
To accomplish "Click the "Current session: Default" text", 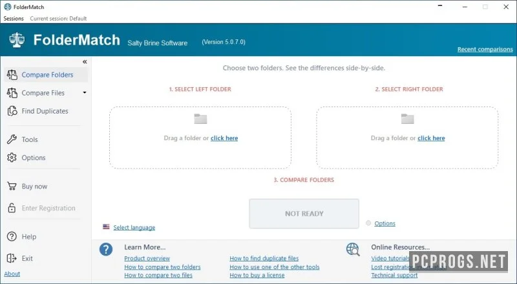I will tap(58, 19).
